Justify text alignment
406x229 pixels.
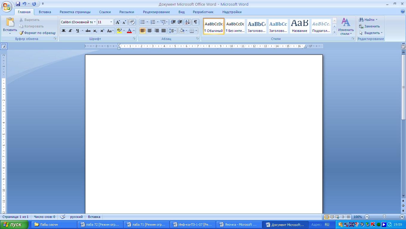[x=164, y=30]
